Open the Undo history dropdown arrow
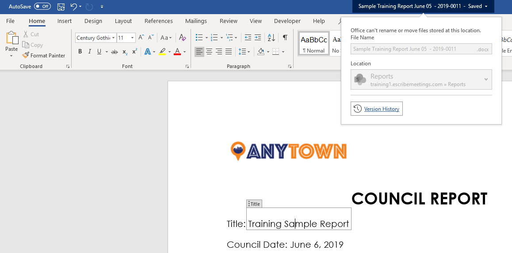512x253 pixels. (80, 7)
